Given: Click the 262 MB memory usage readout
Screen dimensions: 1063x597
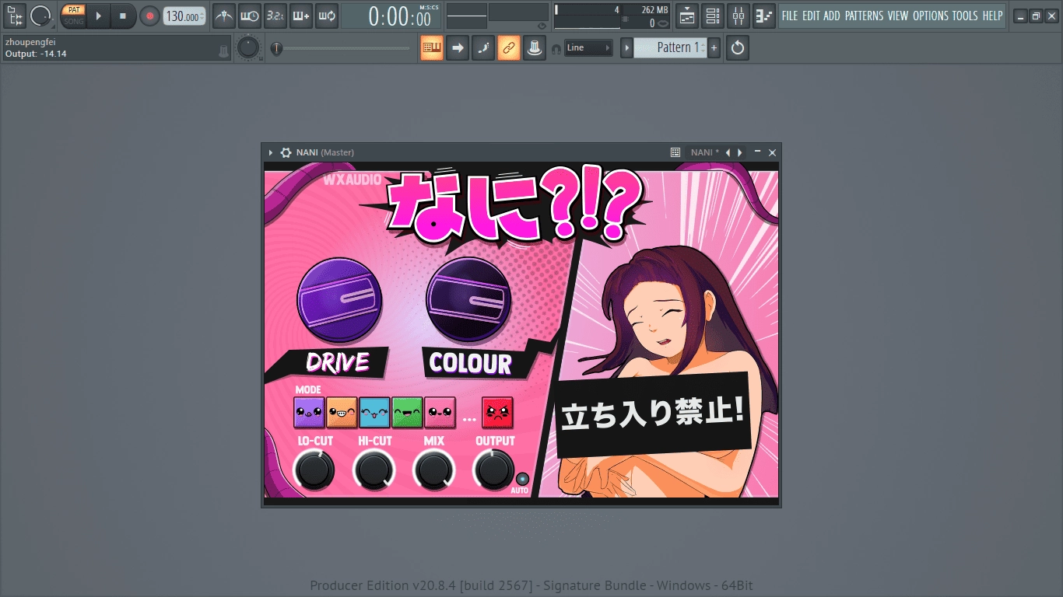Looking at the screenshot, I should point(654,10).
